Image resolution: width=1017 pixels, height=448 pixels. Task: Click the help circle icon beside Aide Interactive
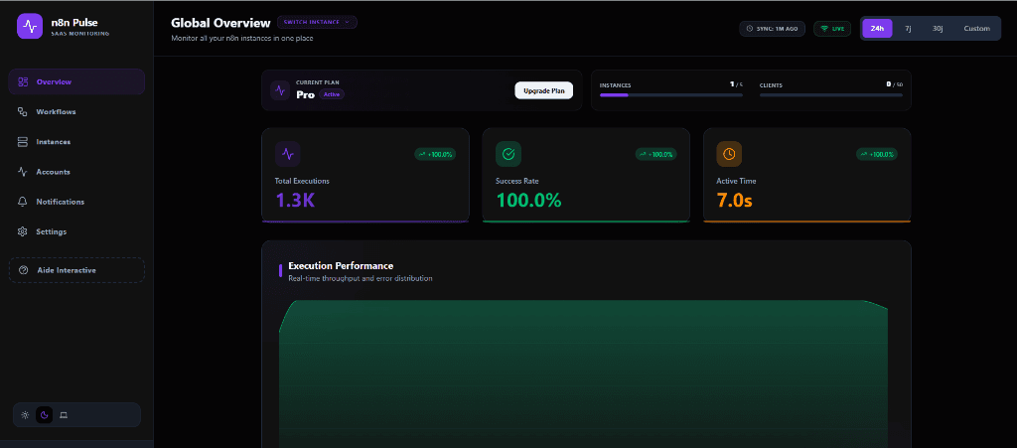click(x=24, y=270)
